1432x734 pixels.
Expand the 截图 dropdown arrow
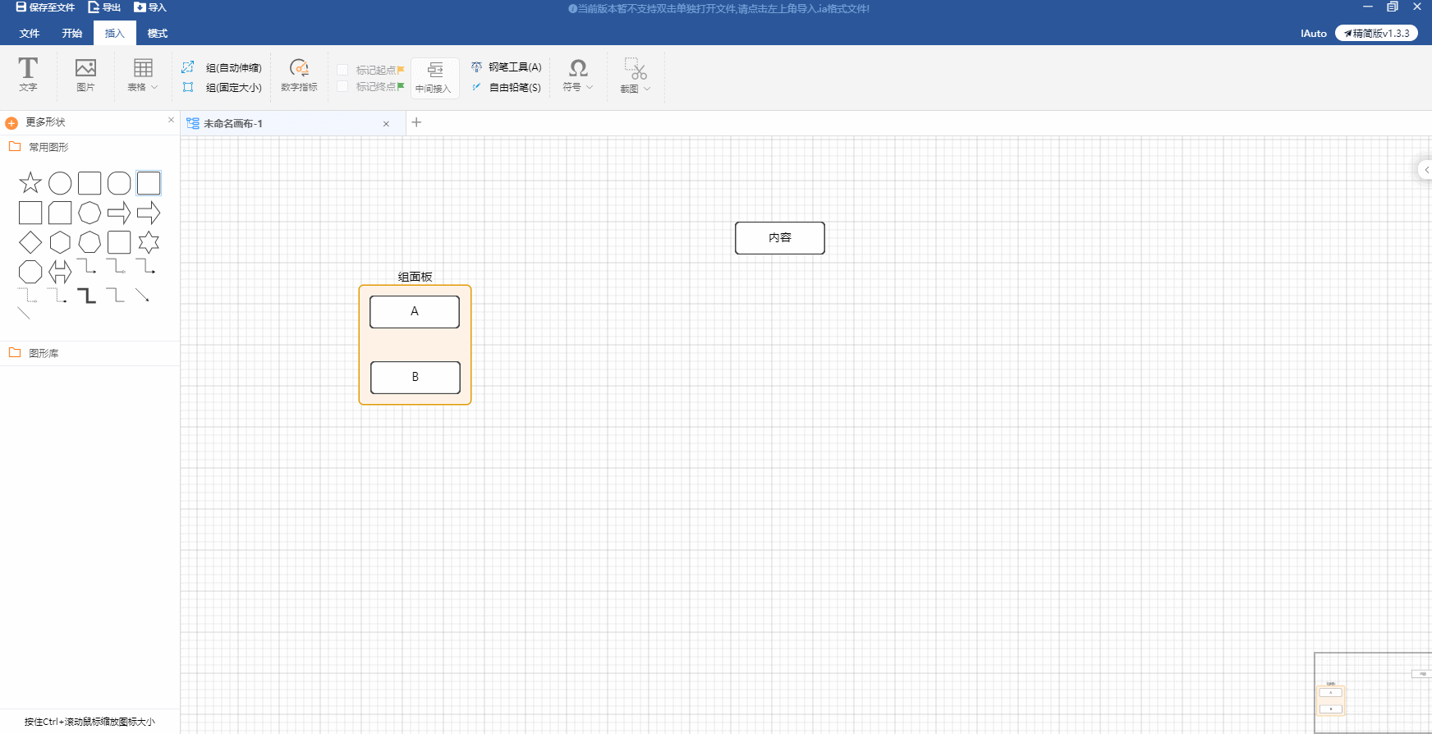point(647,89)
